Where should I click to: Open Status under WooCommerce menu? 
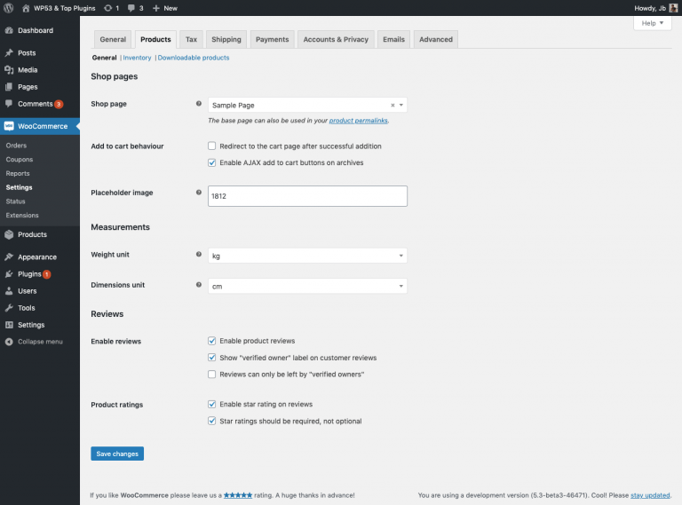coord(16,201)
